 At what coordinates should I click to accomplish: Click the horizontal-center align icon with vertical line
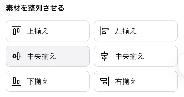tap(104, 56)
